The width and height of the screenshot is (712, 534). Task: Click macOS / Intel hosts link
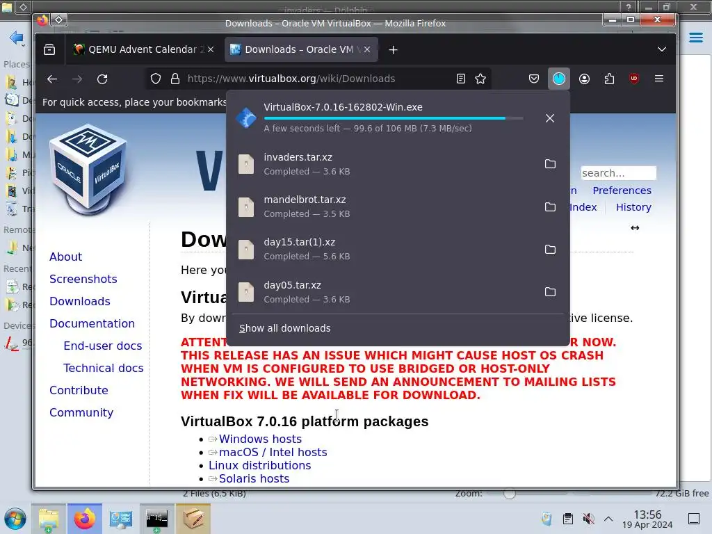pyautogui.click(x=273, y=452)
